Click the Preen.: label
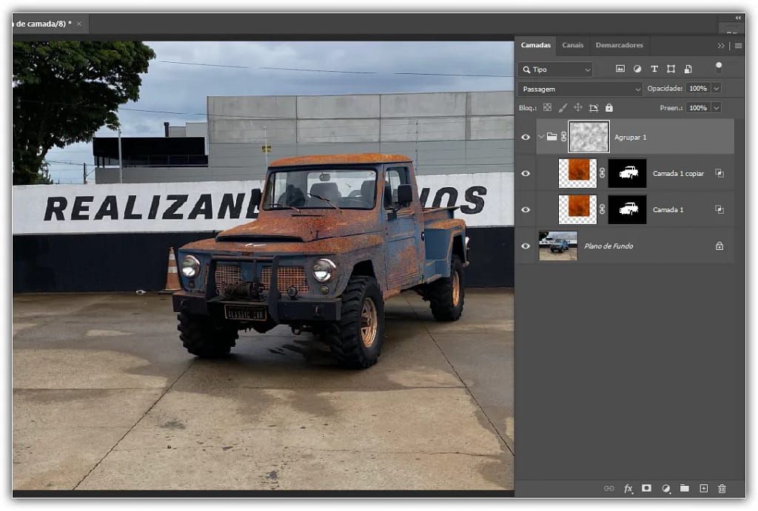 [x=671, y=108]
